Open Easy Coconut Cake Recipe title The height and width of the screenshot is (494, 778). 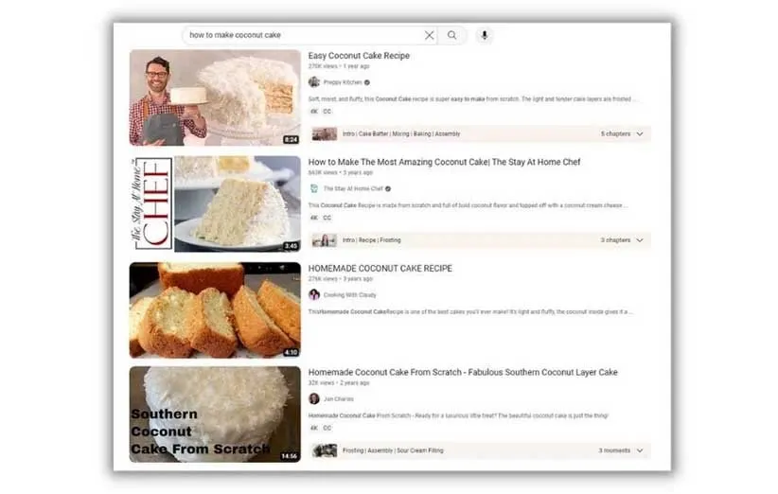[359, 56]
